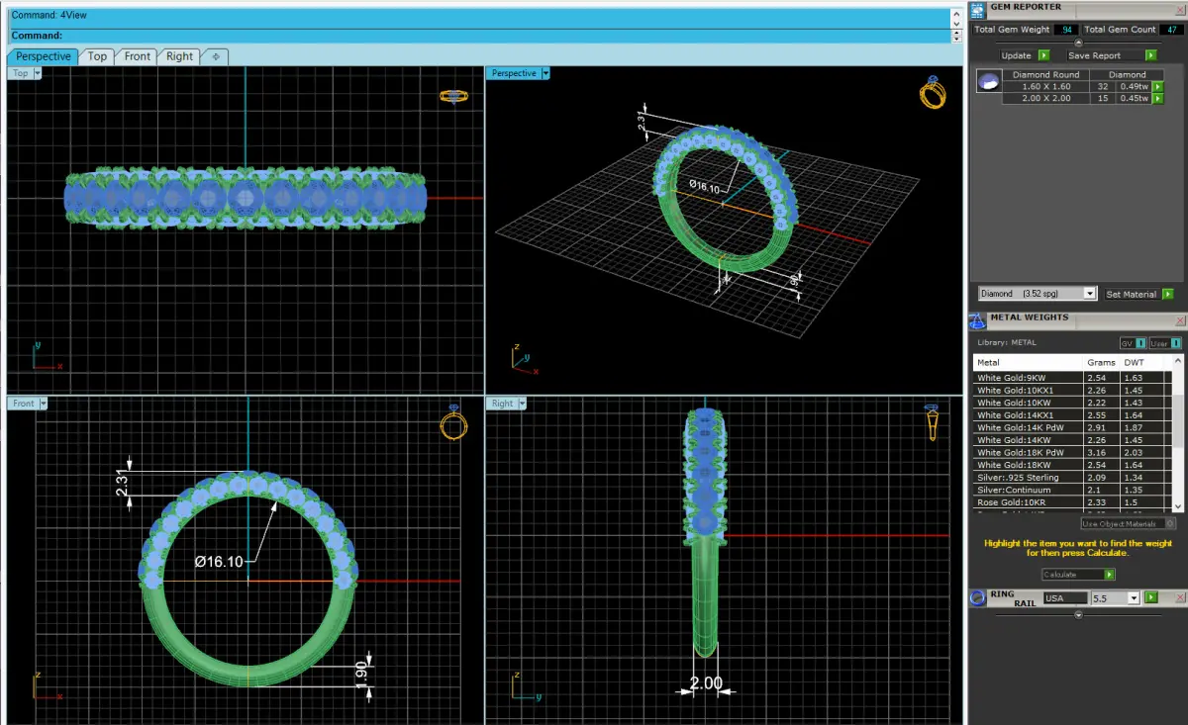This screenshot has height=725, width=1188.
Task: Click the diamond gem thumbnail in Gem Reporter
Action: coord(987,82)
